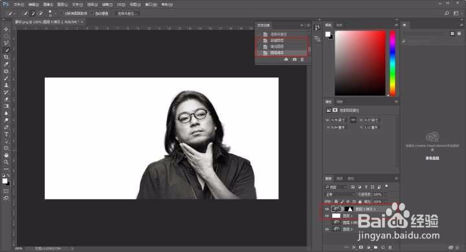Select the Clone Stamp tool
The image size is (466, 252).
[6, 85]
